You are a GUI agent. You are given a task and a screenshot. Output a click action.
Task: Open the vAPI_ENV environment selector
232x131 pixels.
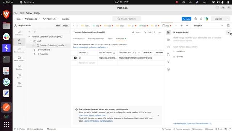[x=208, y=25]
